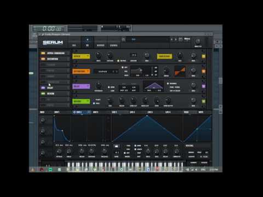Click the delay Link option
263x197 pixels.
(x=112, y=91)
